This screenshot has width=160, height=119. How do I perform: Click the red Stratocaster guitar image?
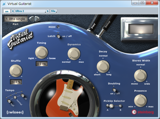64,98
